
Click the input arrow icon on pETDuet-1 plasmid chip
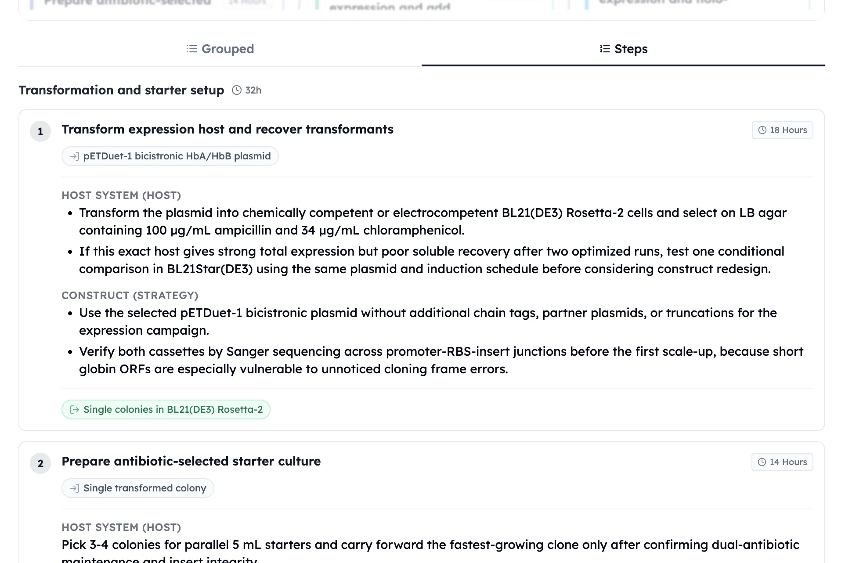point(75,156)
